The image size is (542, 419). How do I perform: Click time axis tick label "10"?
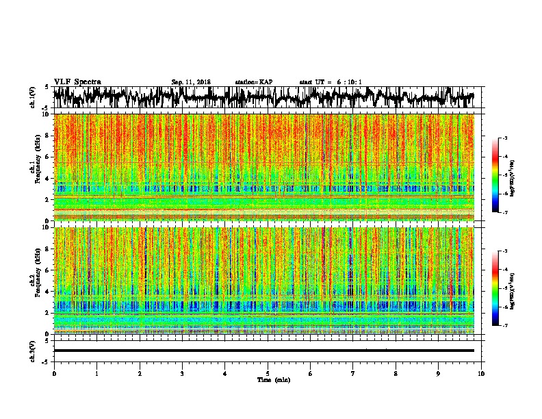(481, 374)
